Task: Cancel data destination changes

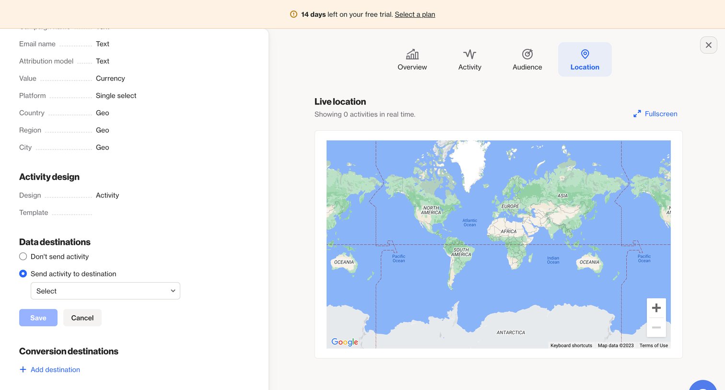Action: coord(82,318)
